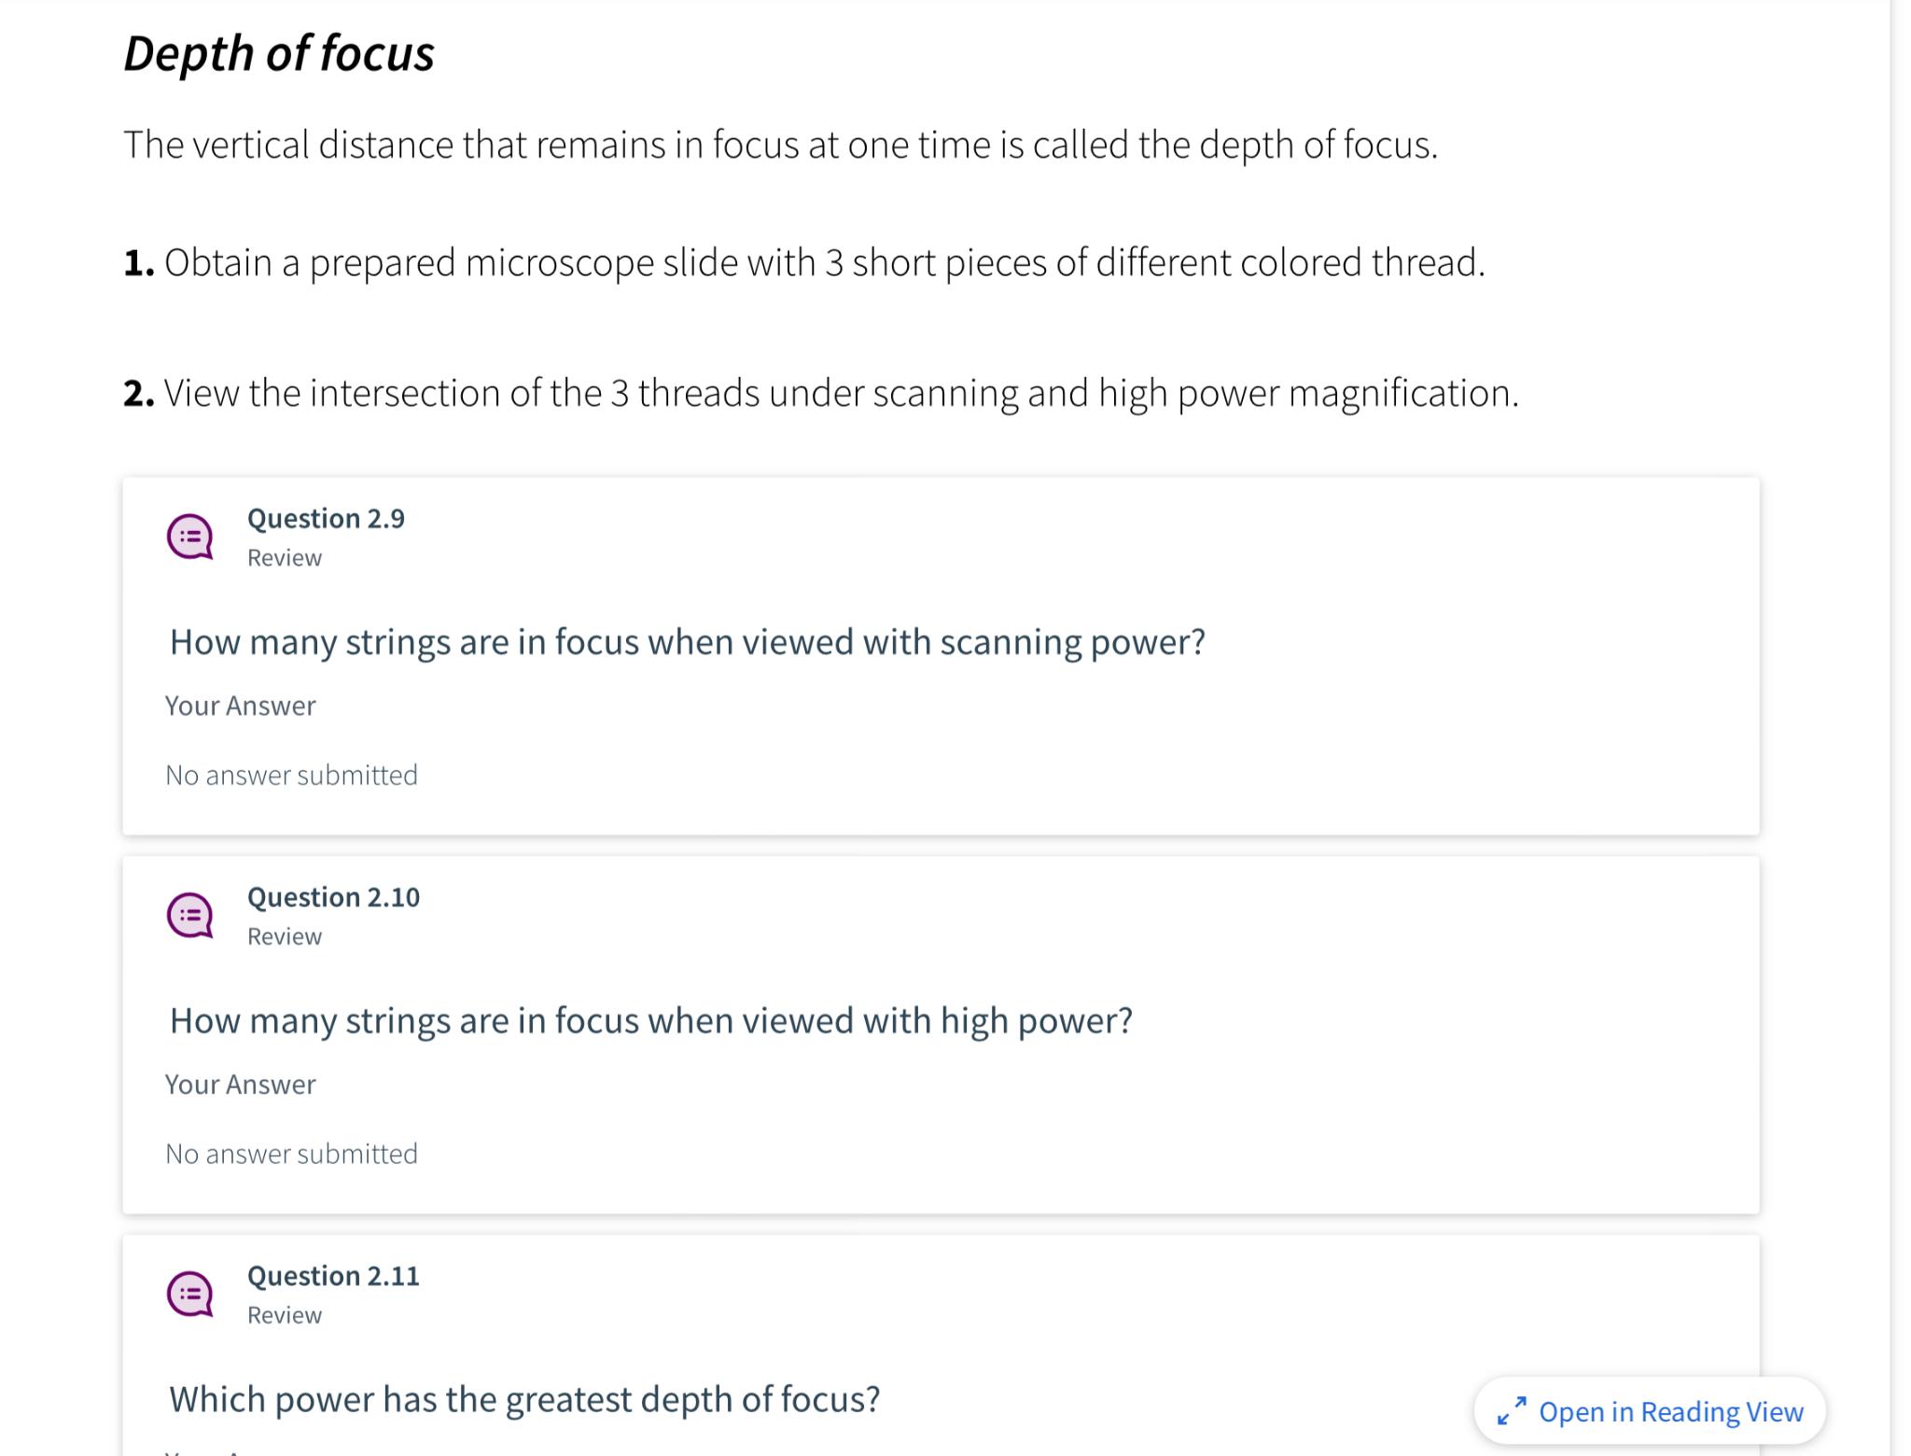Click the speech-bubble question icon for Question 2.9
The width and height of the screenshot is (1911, 1456).
[x=190, y=539]
